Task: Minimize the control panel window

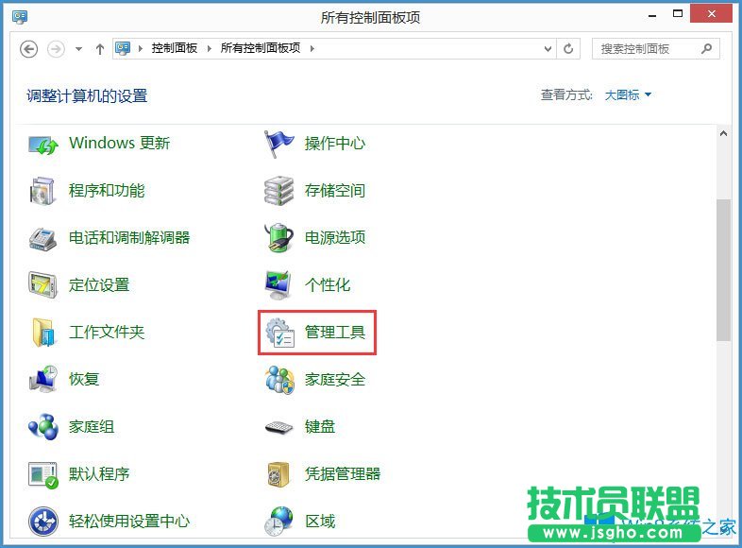Action: pyautogui.click(x=652, y=15)
